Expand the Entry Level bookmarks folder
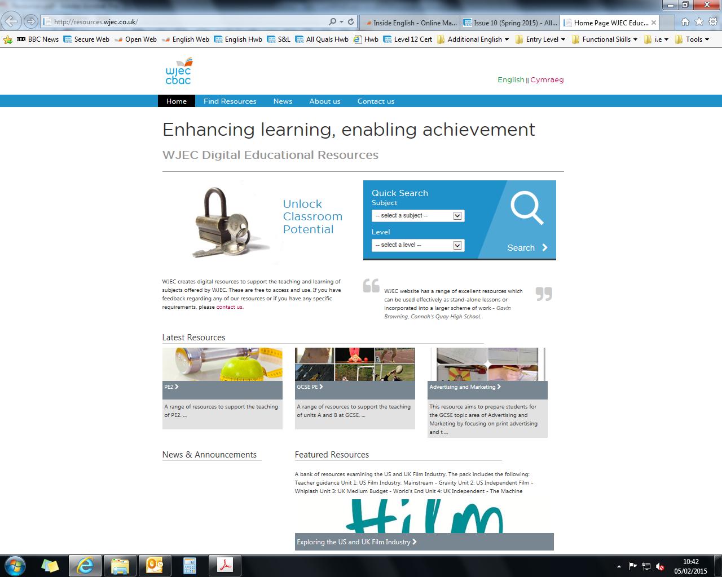This screenshot has width=722, height=577. [x=540, y=39]
